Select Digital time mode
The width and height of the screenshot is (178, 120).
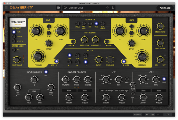click(14, 37)
